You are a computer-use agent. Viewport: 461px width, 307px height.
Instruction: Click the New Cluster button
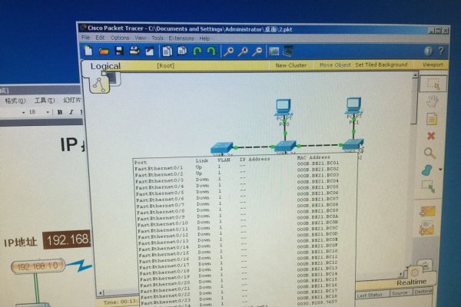click(291, 65)
